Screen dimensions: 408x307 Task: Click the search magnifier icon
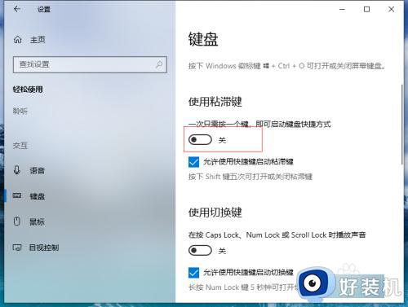click(x=159, y=64)
